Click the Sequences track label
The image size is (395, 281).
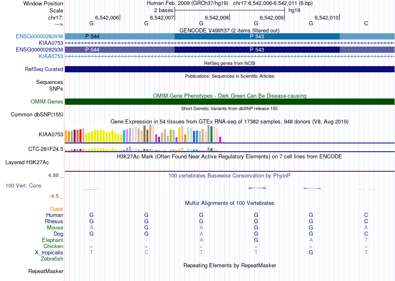coord(49,82)
